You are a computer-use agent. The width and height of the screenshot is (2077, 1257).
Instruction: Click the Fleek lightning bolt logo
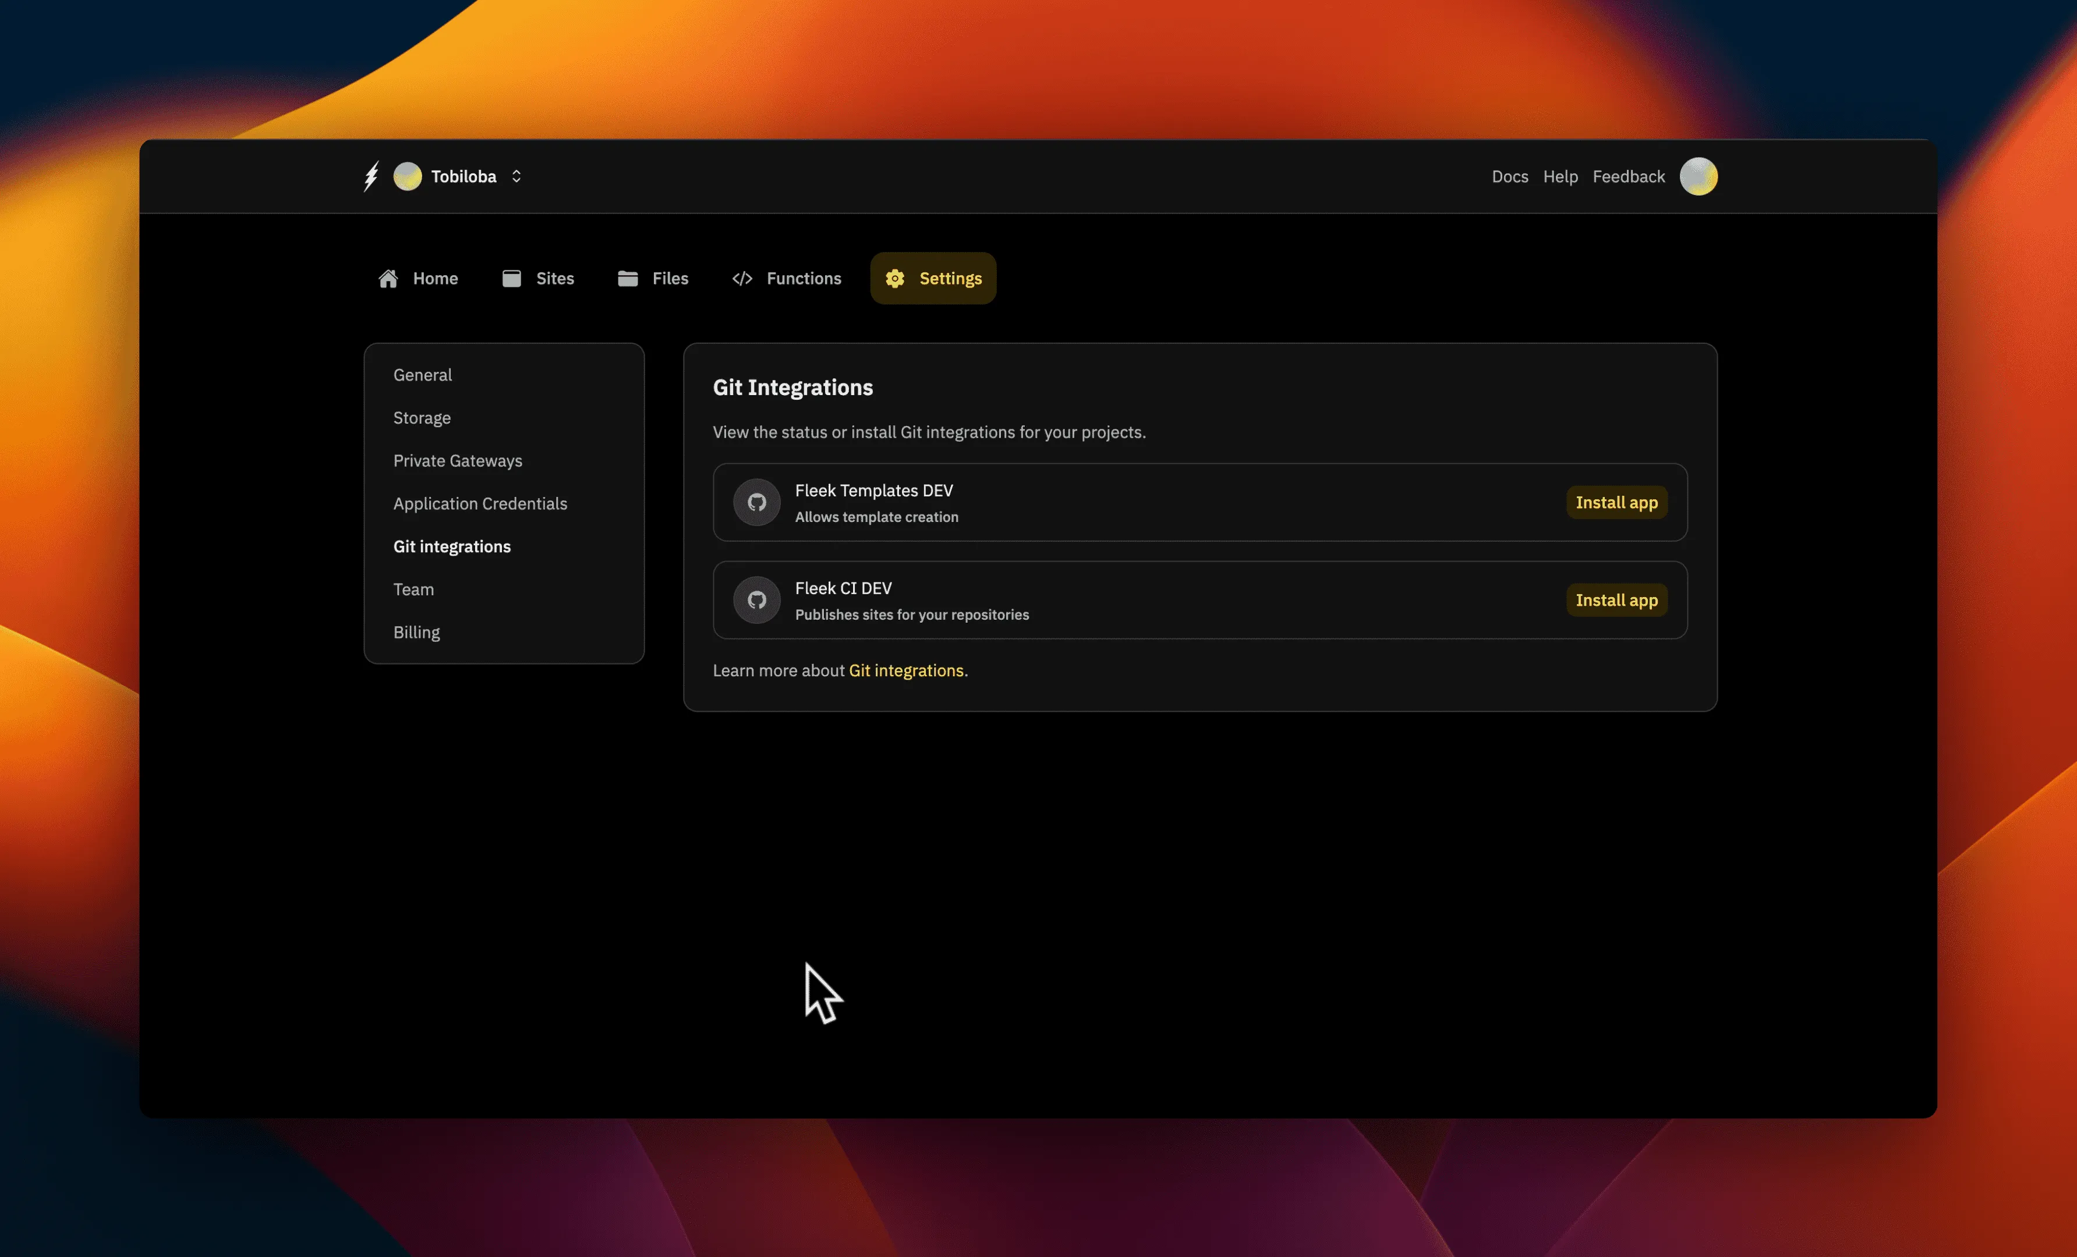click(371, 176)
